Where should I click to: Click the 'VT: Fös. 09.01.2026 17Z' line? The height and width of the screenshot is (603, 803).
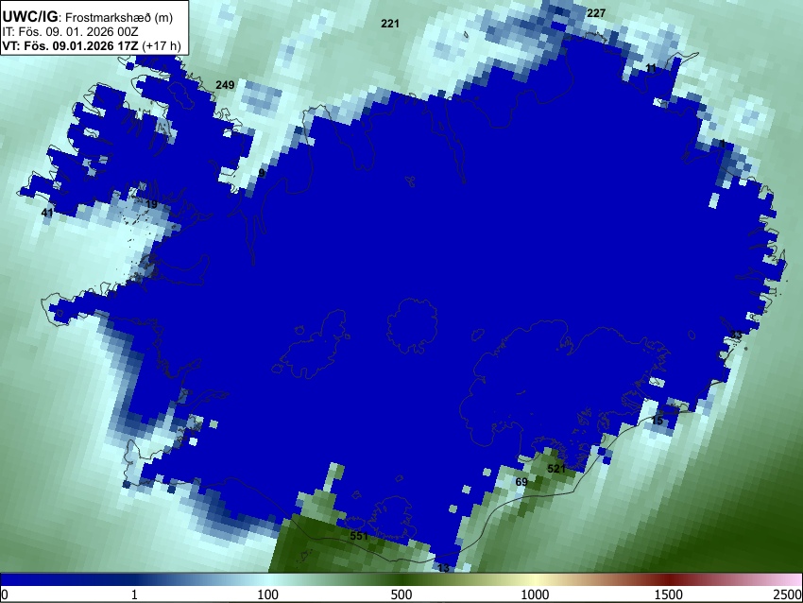pos(91,45)
